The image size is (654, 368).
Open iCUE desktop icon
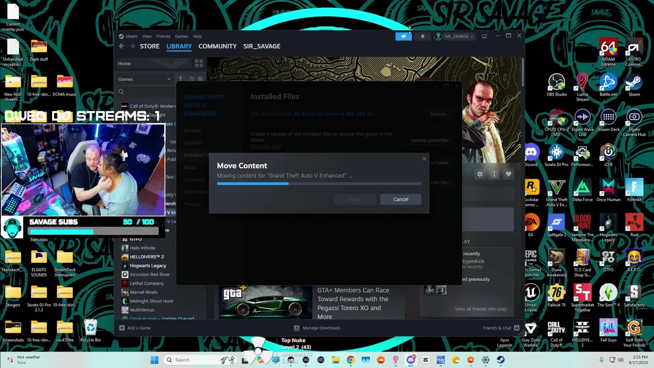[608, 155]
